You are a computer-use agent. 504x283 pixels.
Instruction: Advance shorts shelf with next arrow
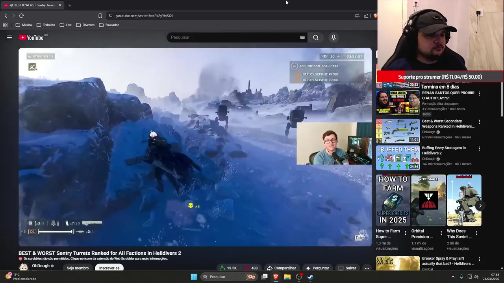point(480,206)
